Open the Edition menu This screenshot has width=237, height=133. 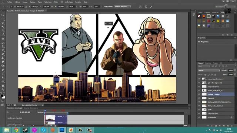pyautogui.click(x=17, y=2)
